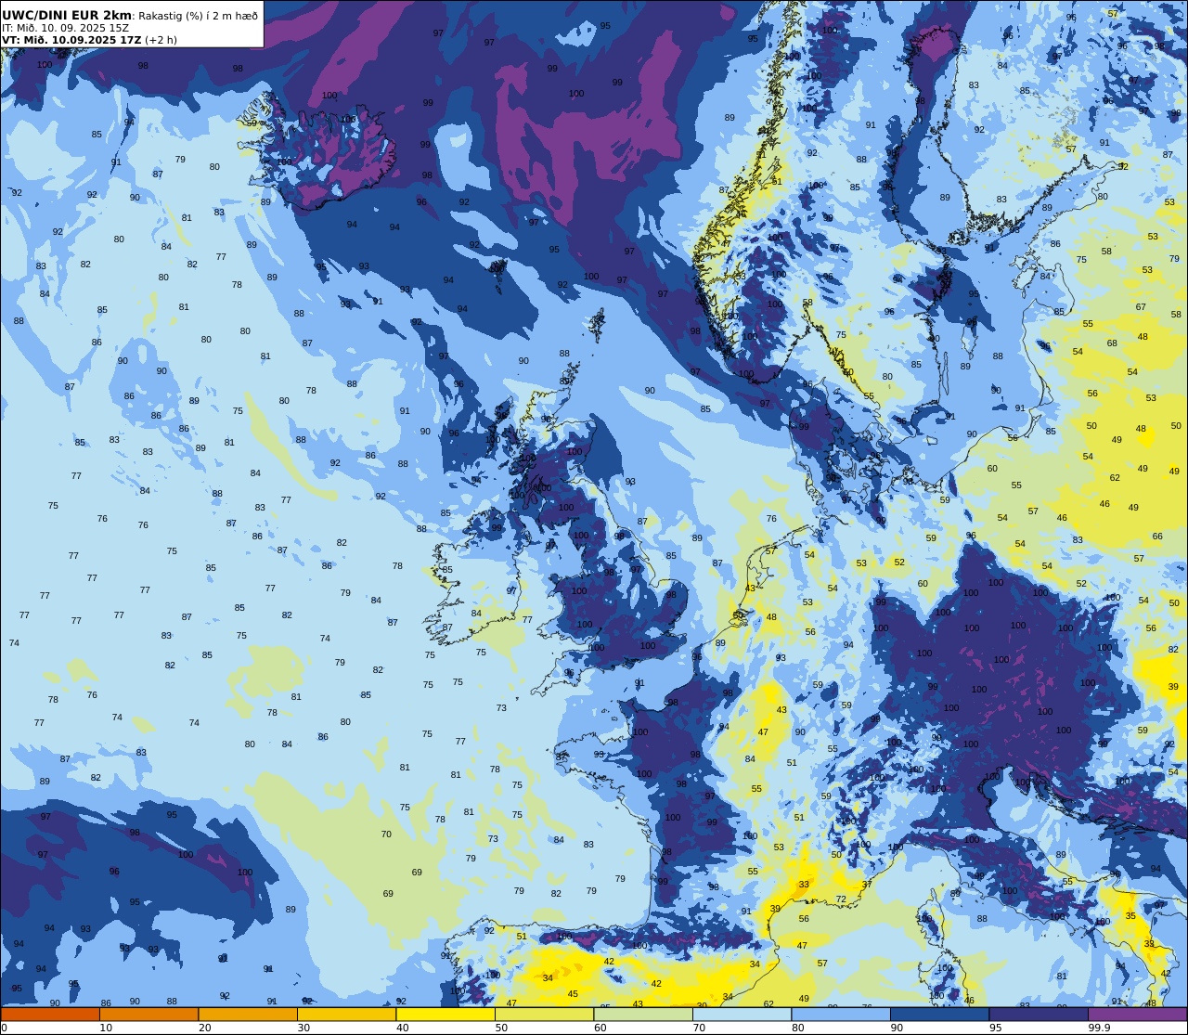Click the legend tick label "10"

106,1028
